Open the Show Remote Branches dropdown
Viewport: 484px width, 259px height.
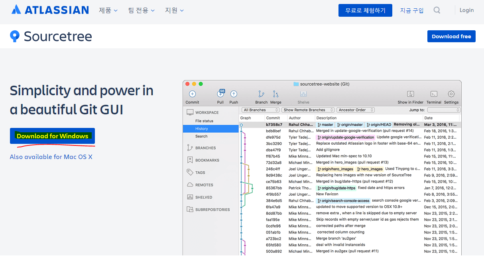(307, 110)
